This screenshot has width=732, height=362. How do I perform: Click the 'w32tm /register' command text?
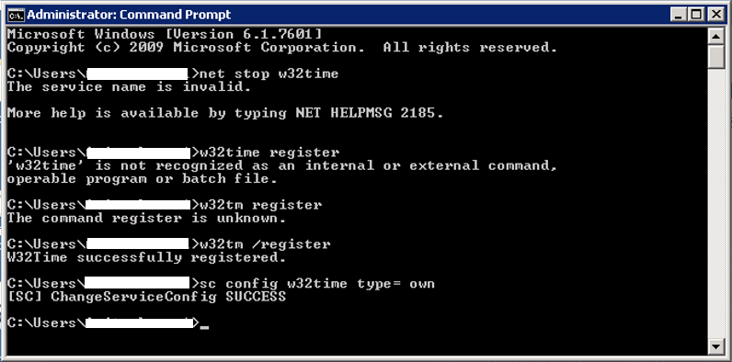(265, 244)
